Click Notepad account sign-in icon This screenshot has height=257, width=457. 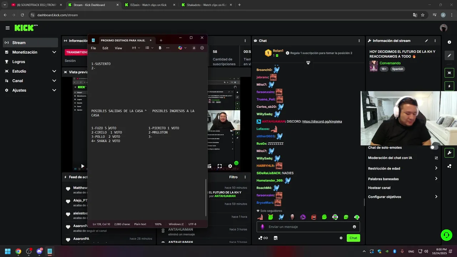point(194,48)
